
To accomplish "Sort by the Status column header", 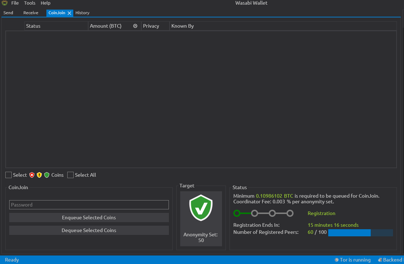I will [56, 26].
